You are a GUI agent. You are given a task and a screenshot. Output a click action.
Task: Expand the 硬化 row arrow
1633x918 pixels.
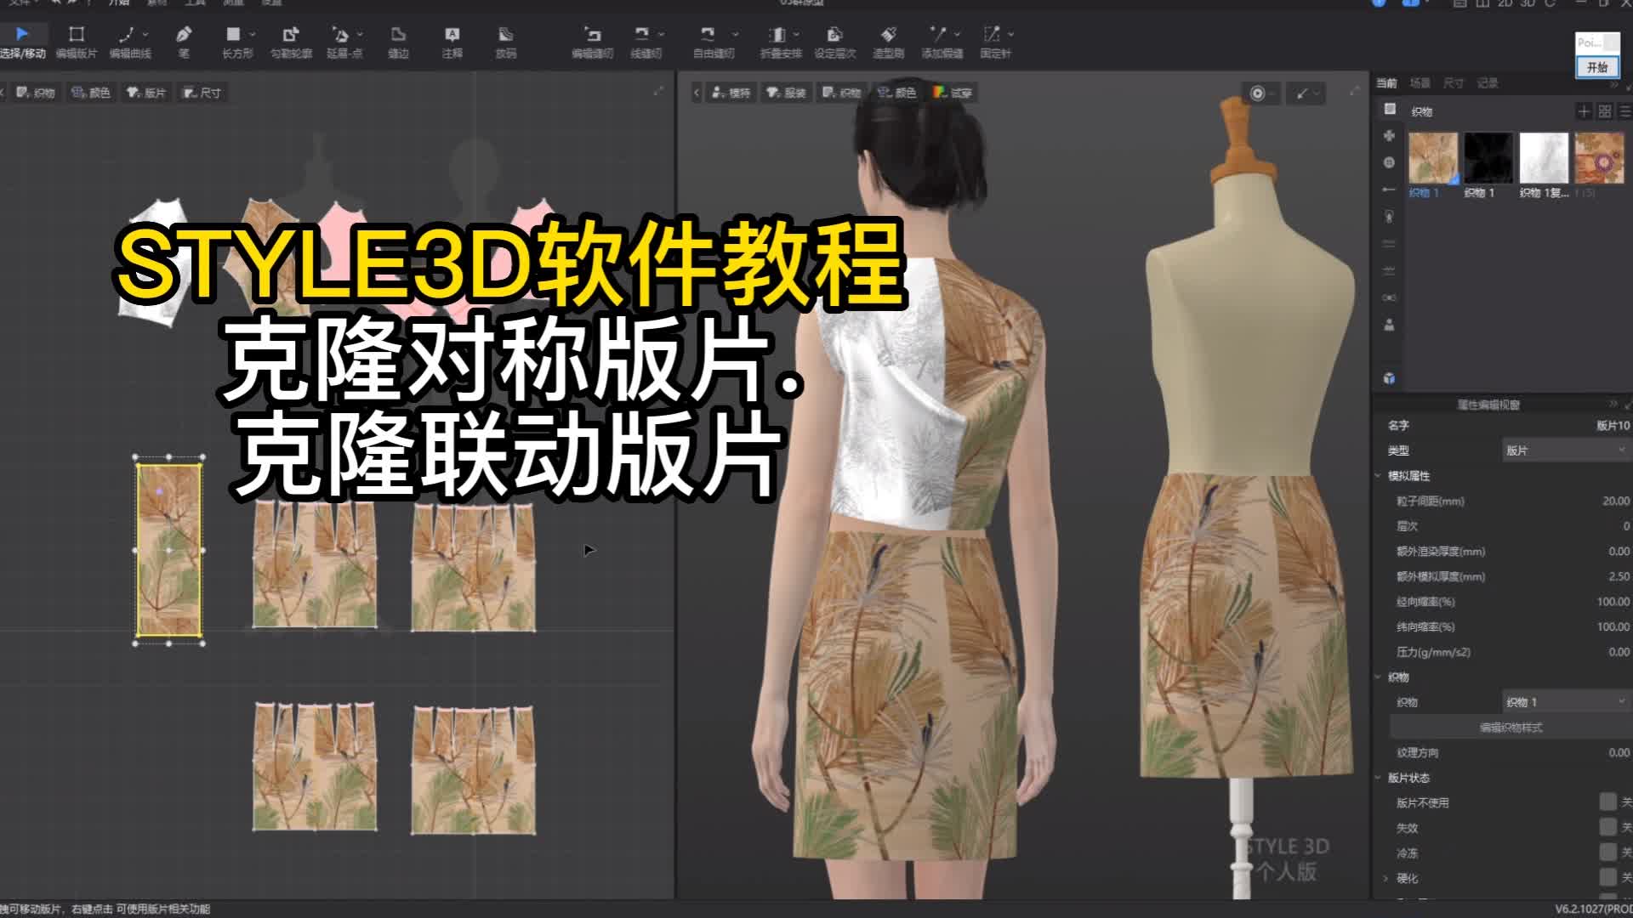pyautogui.click(x=1385, y=878)
